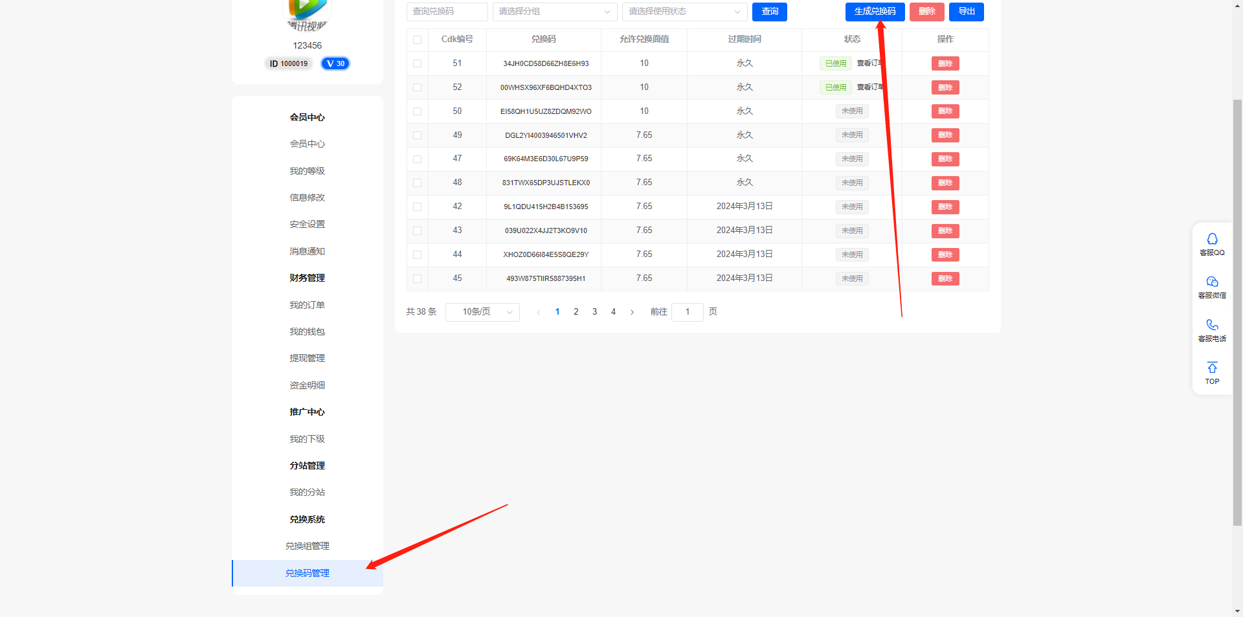The image size is (1243, 617).
Task: Toggle the select-all checkbox in table header
Action: pos(417,39)
